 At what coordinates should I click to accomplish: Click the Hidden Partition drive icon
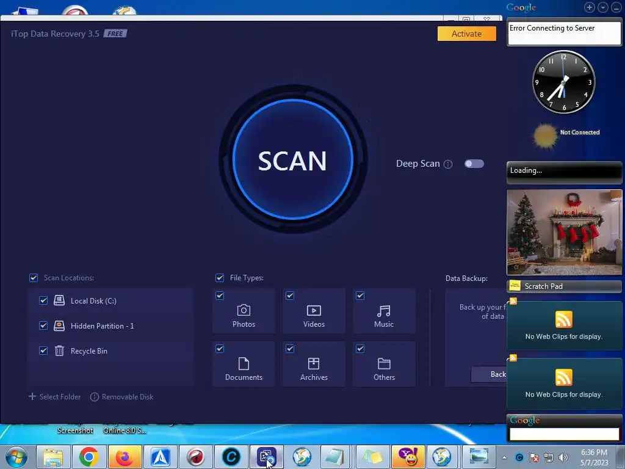[x=59, y=325]
